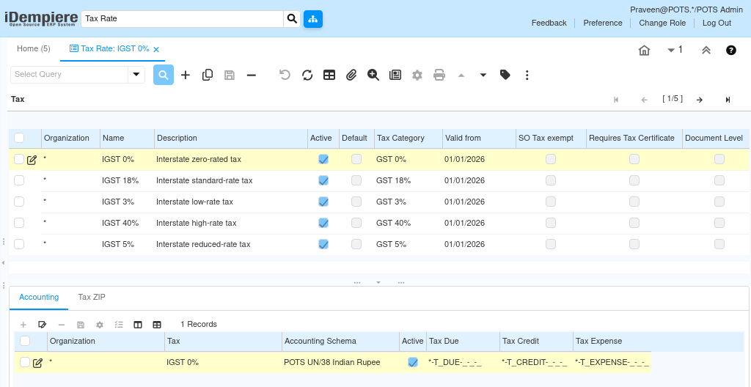Go to the next record arrow
The width and height of the screenshot is (751, 387).
pyautogui.click(x=699, y=100)
